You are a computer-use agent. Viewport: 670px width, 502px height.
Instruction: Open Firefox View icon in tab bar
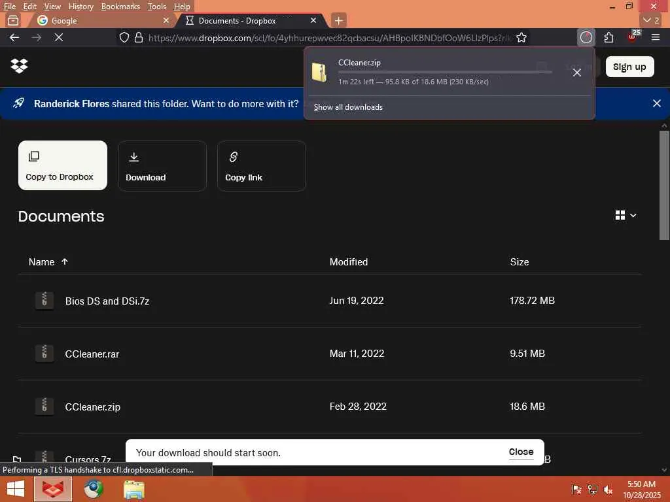tap(13, 20)
